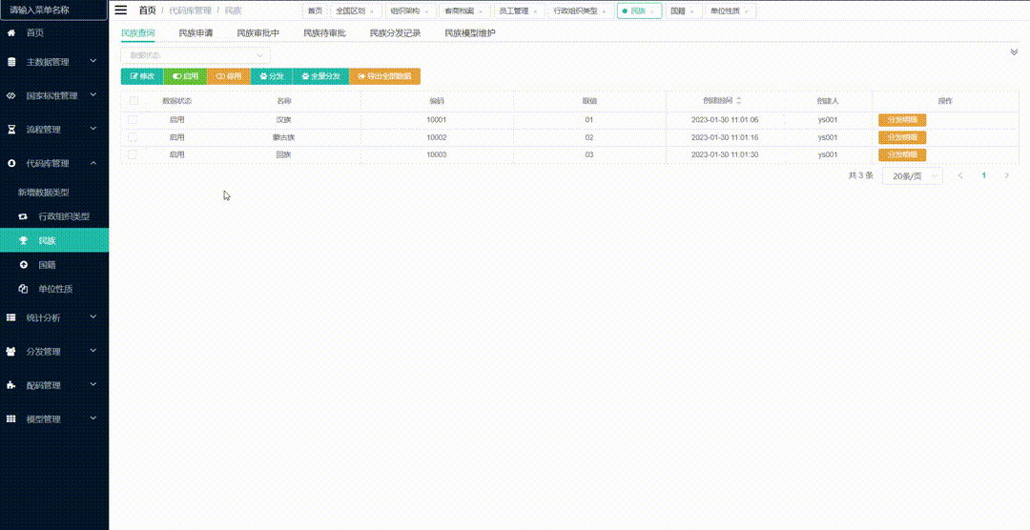The width and height of the screenshot is (1030, 530).
Task: Click 分发明细 button for 回族 row
Action: pyautogui.click(x=901, y=154)
